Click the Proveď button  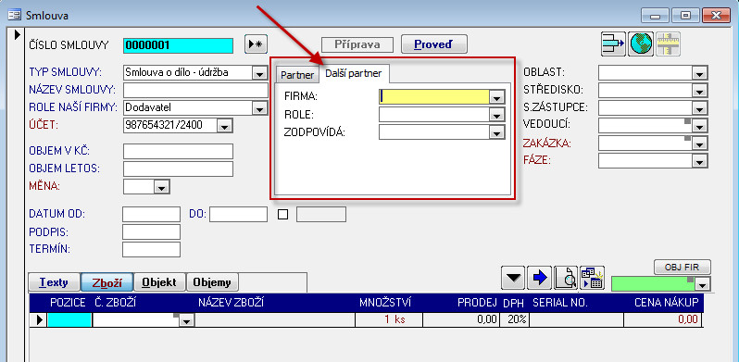pos(433,44)
